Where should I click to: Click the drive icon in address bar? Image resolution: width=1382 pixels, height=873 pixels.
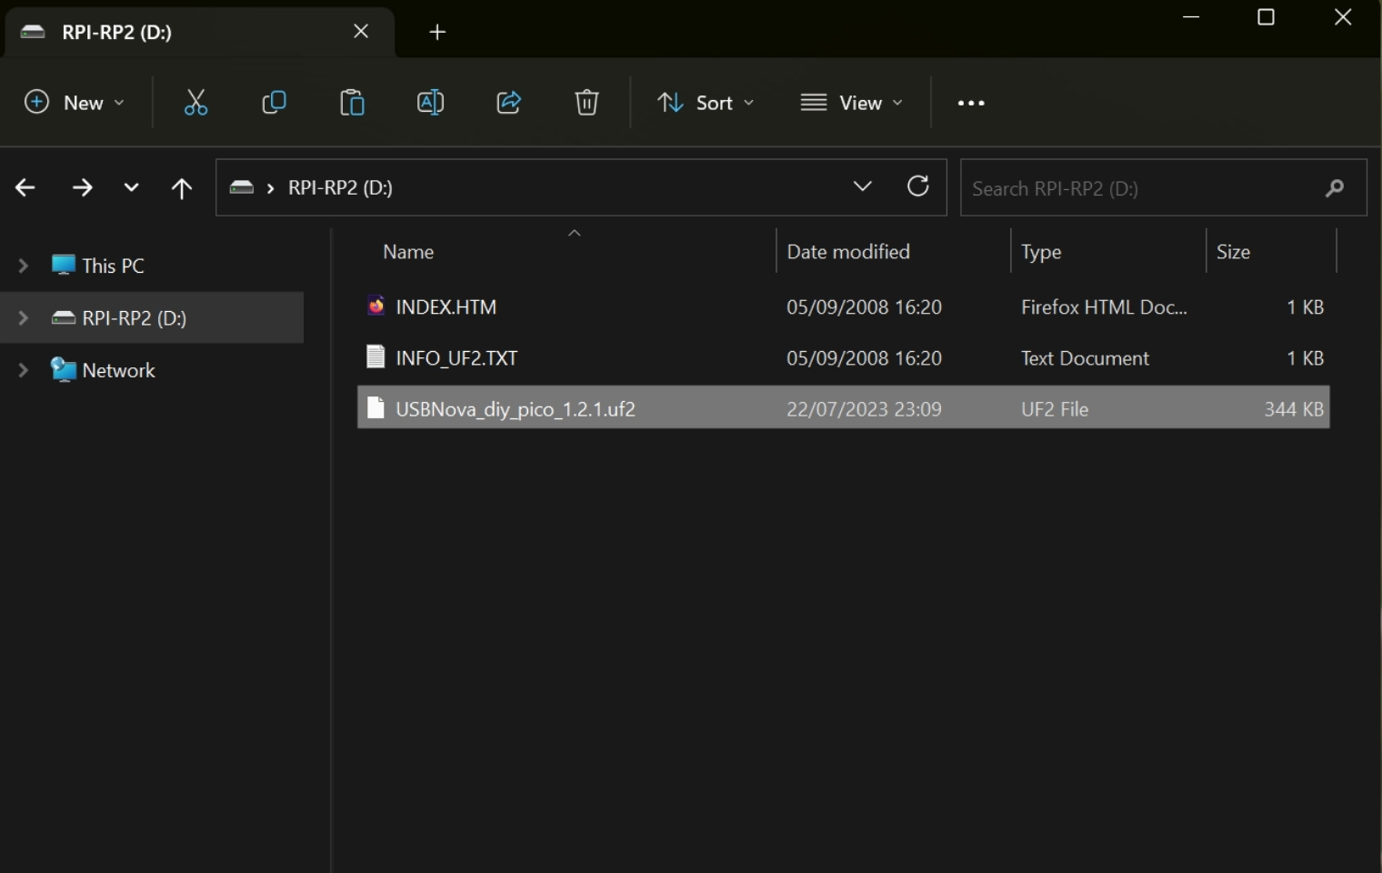pos(241,187)
